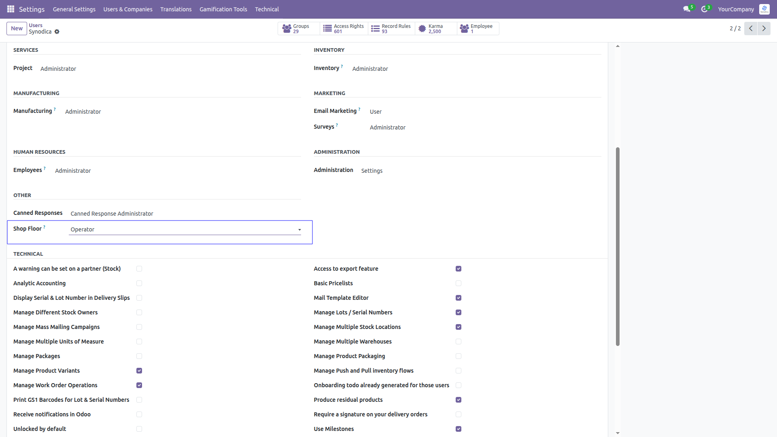Image resolution: width=777 pixels, height=437 pixels.
Task: Uncheck Manage Work Order Operations
Action: pos(139,385)
